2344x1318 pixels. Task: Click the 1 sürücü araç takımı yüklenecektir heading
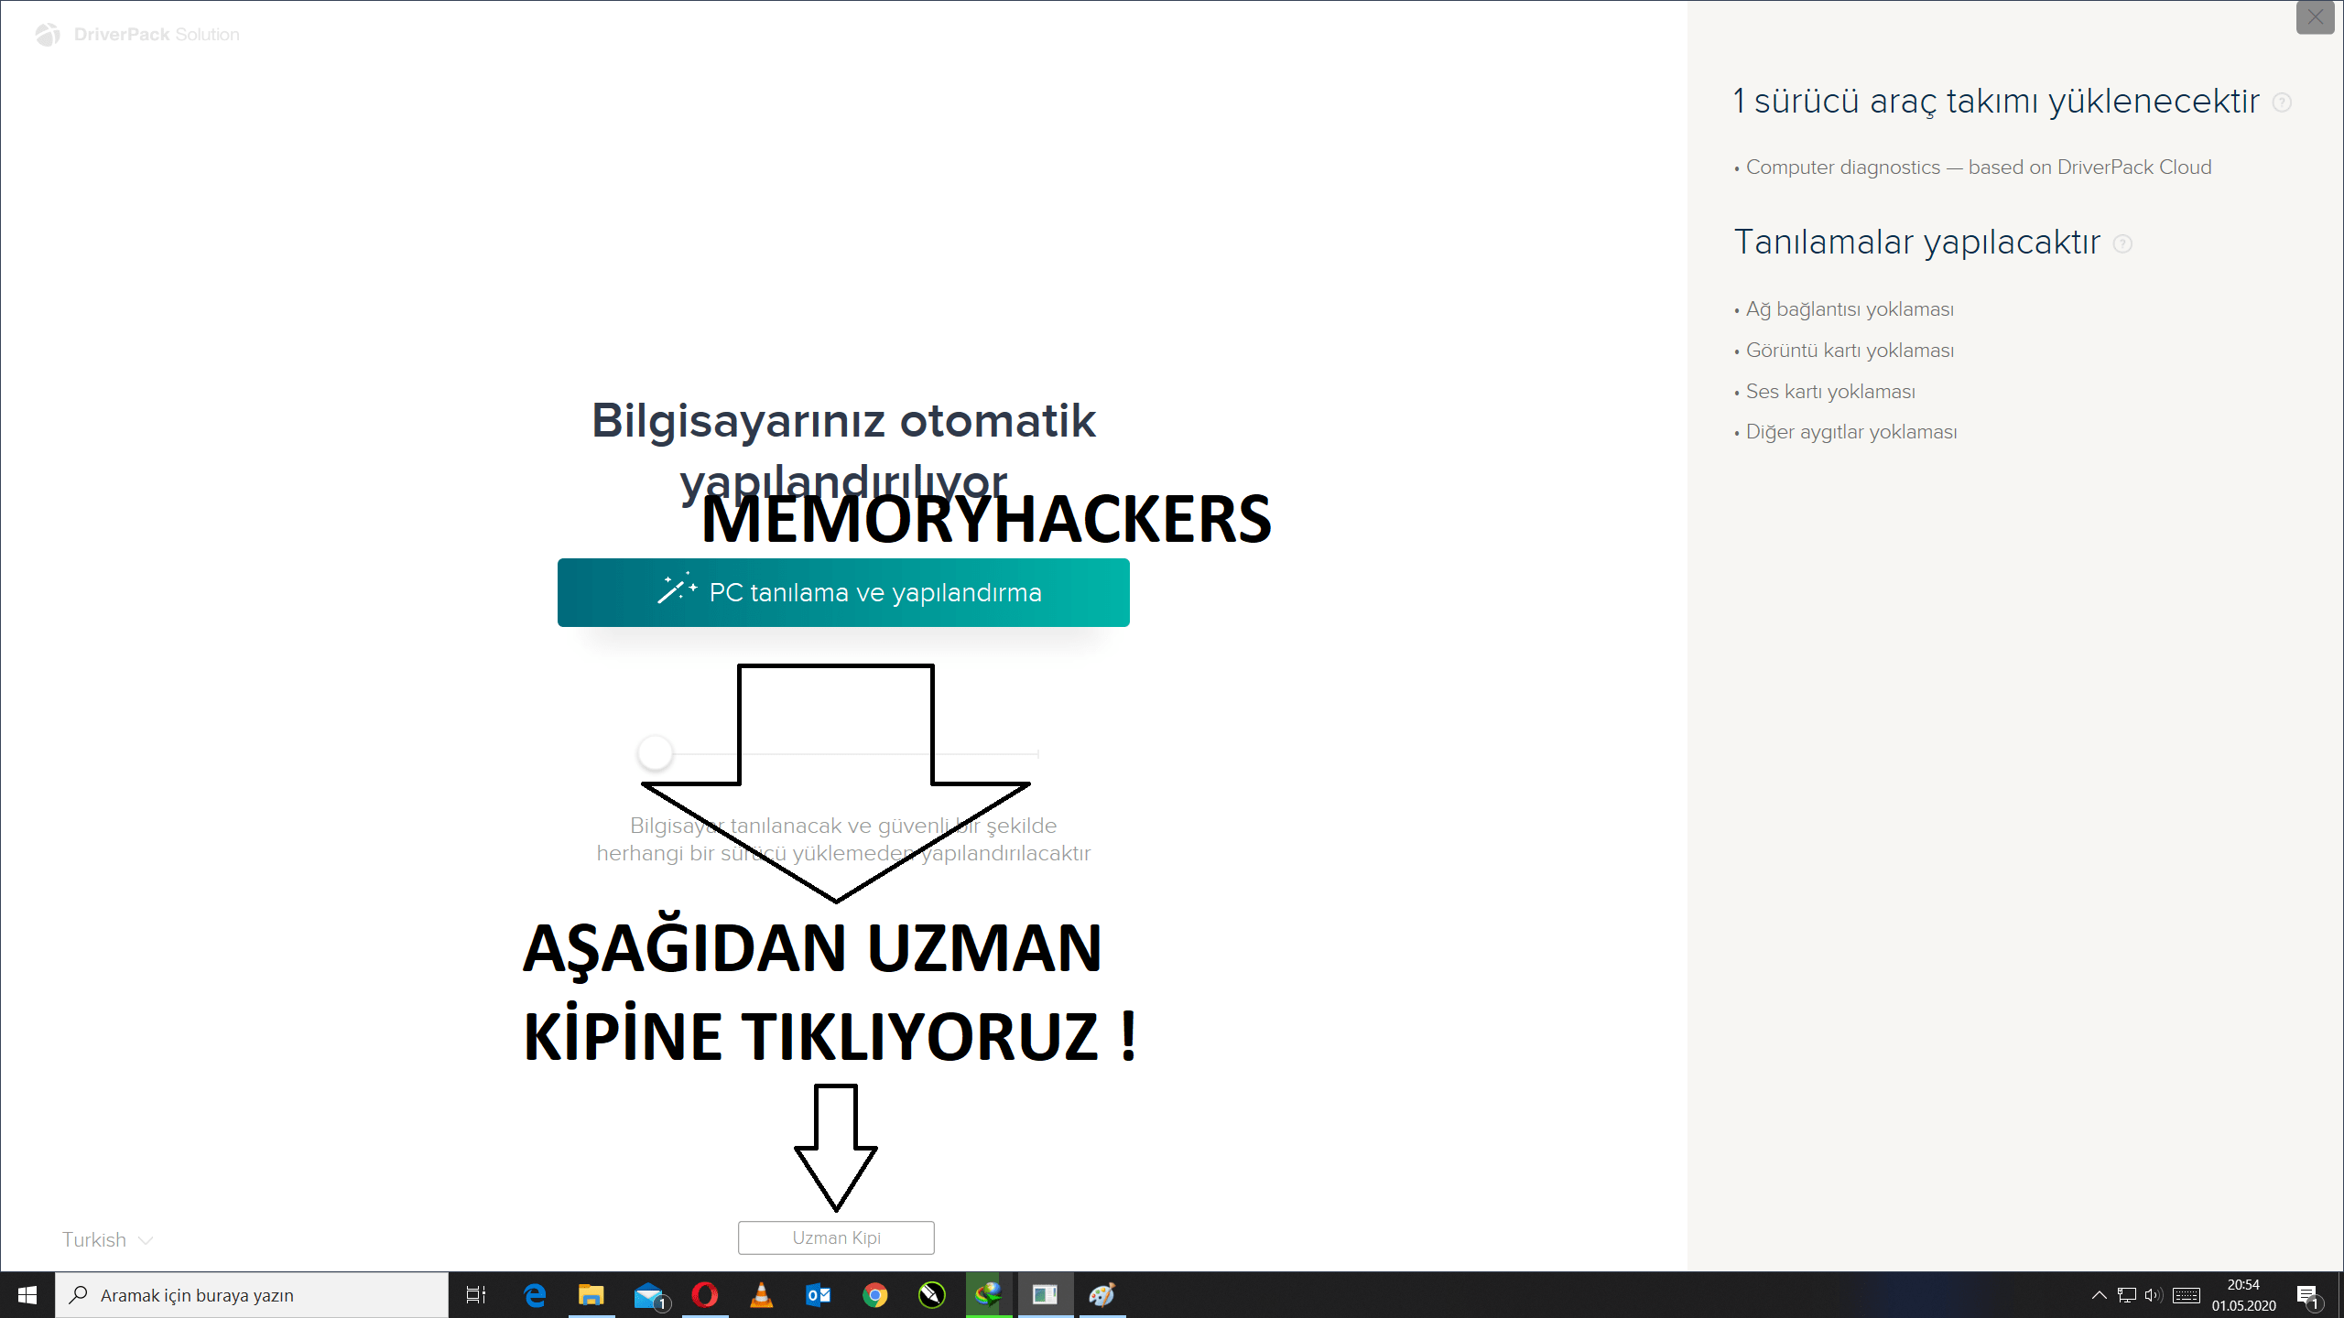coord(1996,102)
